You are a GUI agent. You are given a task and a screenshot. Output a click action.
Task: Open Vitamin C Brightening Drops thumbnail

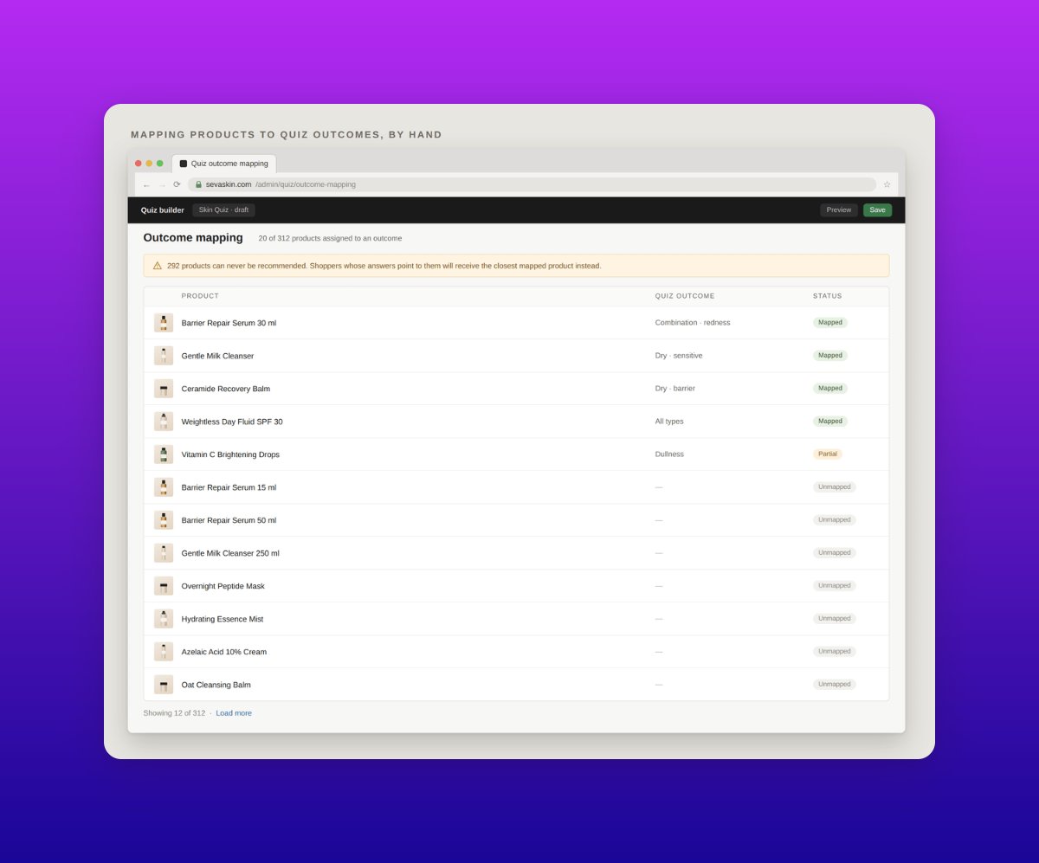(164, 454)
